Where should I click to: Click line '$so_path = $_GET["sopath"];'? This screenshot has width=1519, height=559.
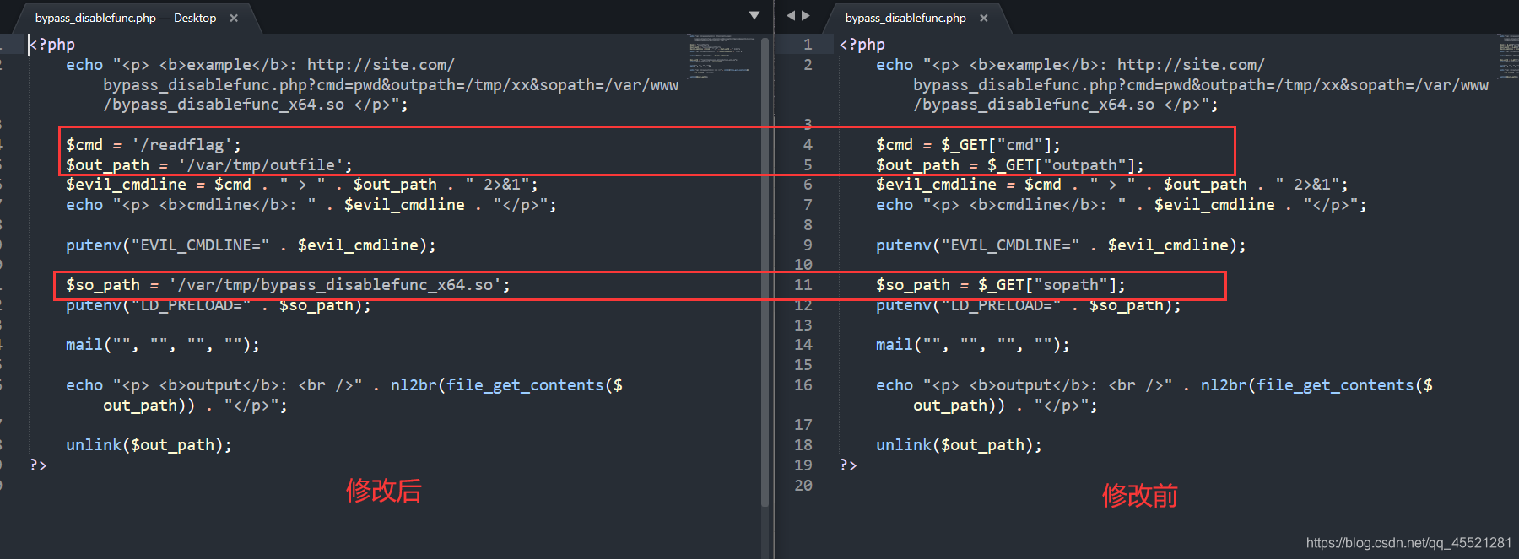coord(1001,285)
